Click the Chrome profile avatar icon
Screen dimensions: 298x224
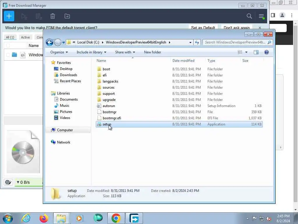pyautogui.click(x=282, y=15)
